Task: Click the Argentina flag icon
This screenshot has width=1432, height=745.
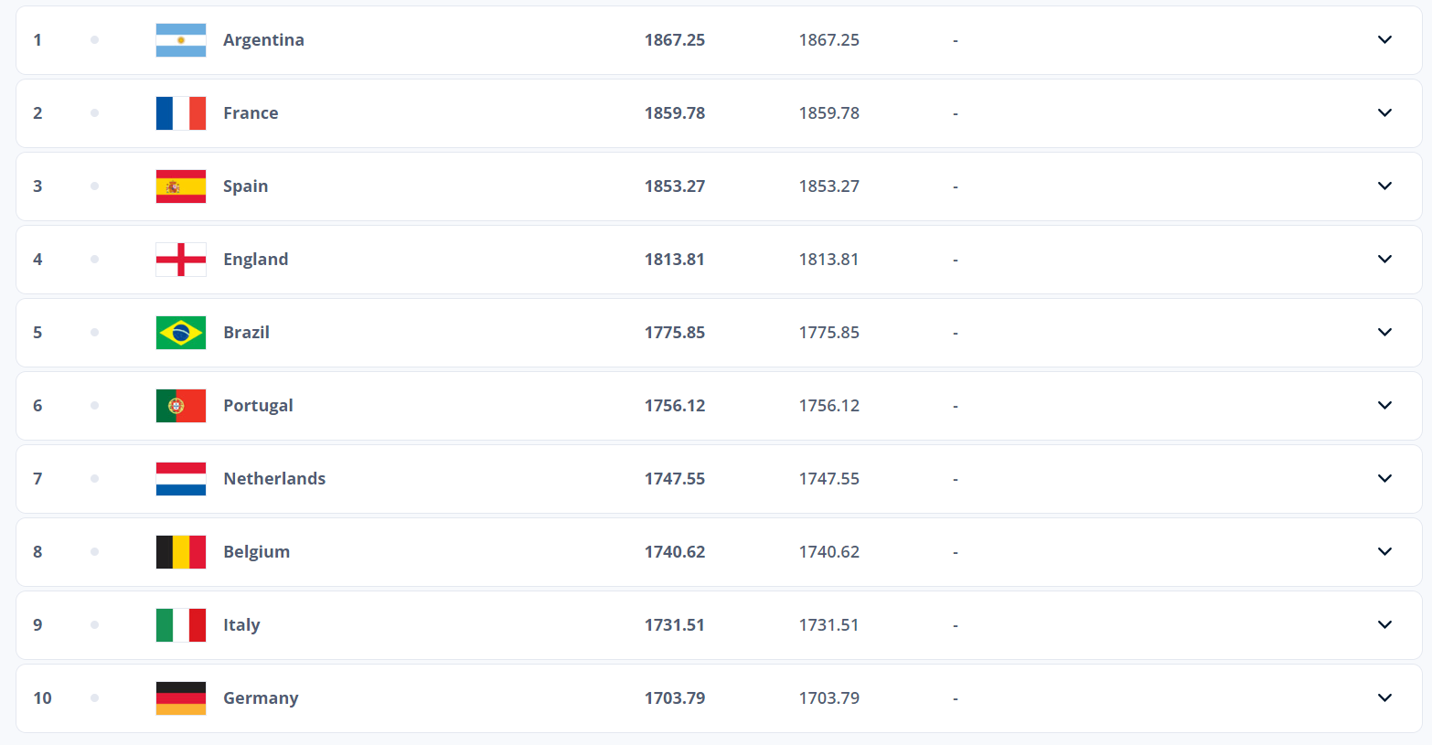Action: pyautogui.click(x=181, y=40)
